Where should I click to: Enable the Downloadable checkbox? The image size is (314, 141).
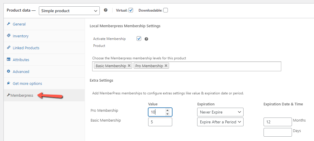click(x=166, y=10)
